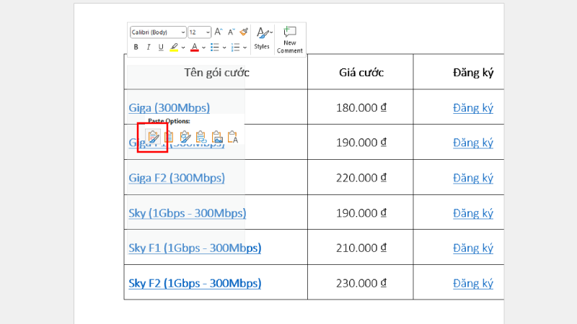Open the font size 12 dropdown
The image size is (577, 324).
pos(208,32)
